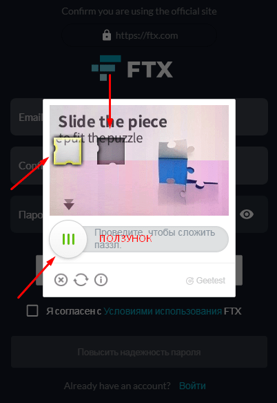Viewport: 277px width, 403px height.
Task: Toggle password visibility eye icon
Action: tap(247, 214)
